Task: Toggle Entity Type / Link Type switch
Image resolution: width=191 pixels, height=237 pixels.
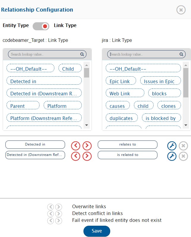Action: coord(41,26)
